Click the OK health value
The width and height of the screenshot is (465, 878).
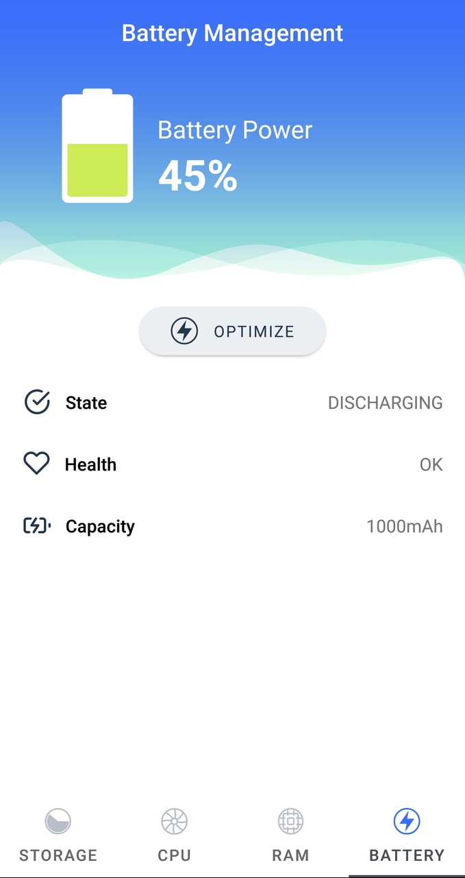click(x=431, y=464)
